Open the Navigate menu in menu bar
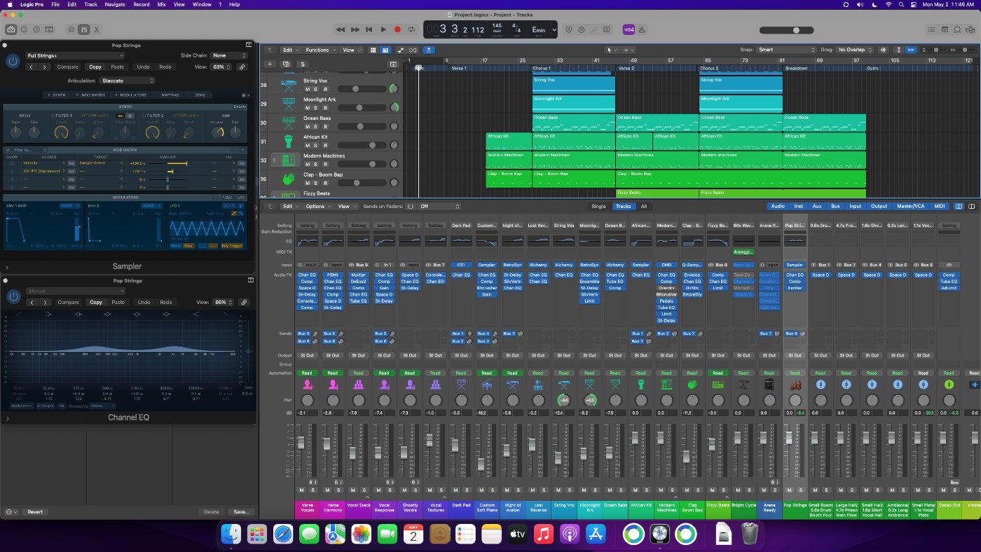This screenshot has width=981, height=552. click(x=115, y=4)
